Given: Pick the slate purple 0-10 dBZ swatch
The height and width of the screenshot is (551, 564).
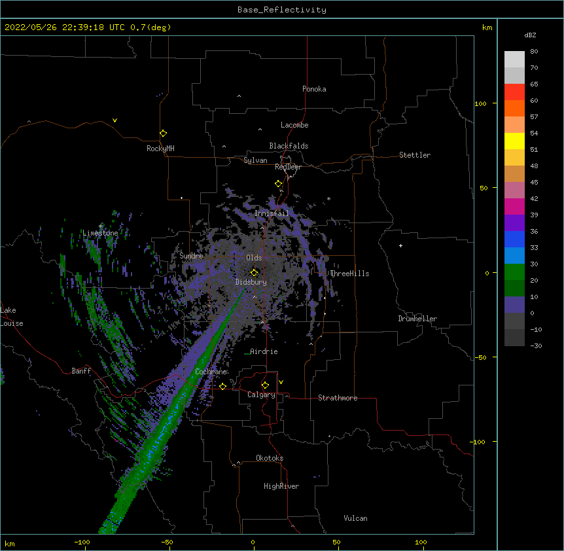Looking at the screenshot, I should [514, 305].
